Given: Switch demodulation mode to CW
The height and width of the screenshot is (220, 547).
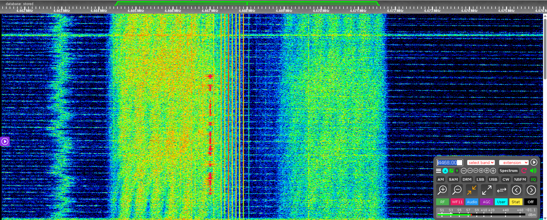Looking at the screenshot, I should click(x=506, y=179).
